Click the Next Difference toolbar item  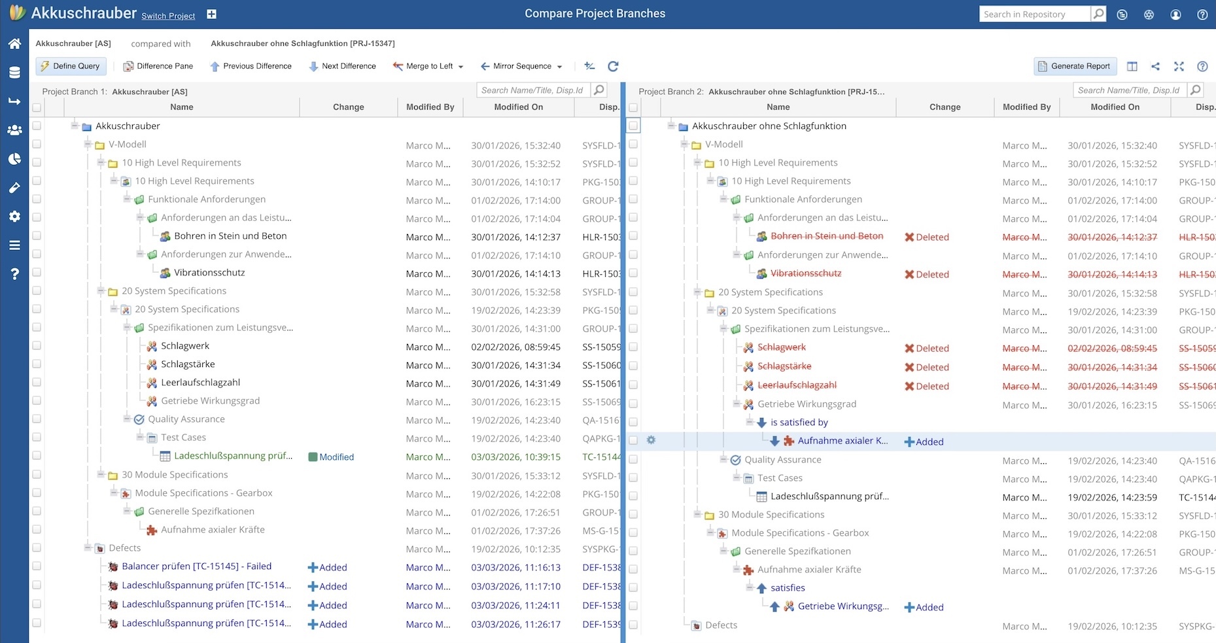(342, 66)
